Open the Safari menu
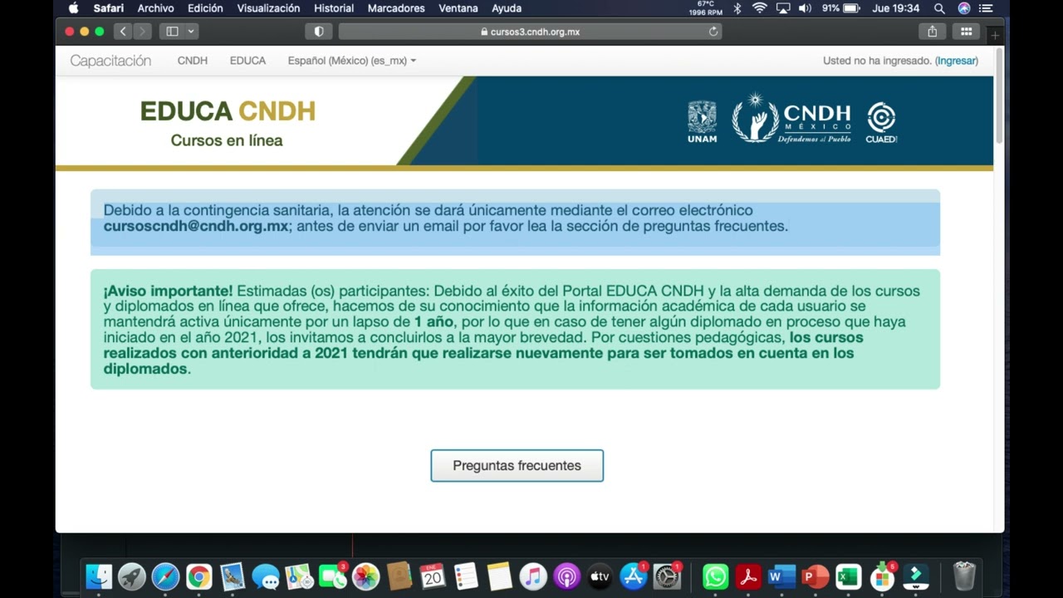The height and width of the screenshot is (598, 1063). point(109,8)
